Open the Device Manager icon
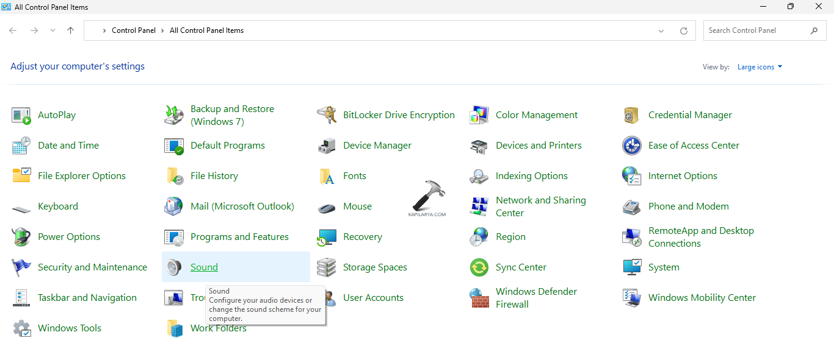The height and width of the screenshot is (349, 834). pos(327,146)
